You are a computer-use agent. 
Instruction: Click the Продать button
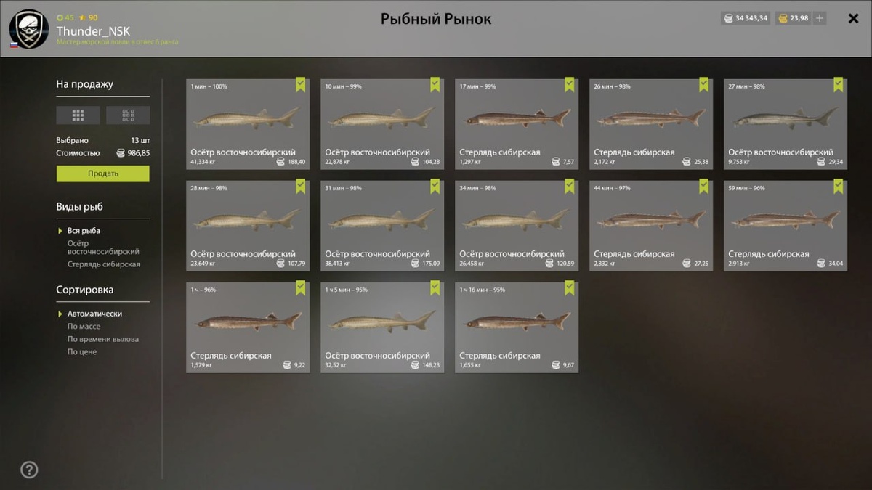103,173
